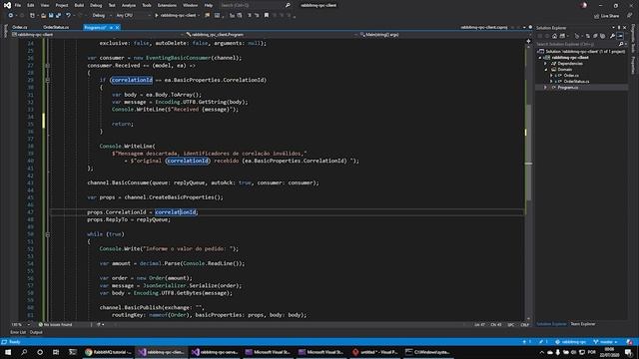
Task: Open the Windows taskbar search
Action: (x=24, y=352)
